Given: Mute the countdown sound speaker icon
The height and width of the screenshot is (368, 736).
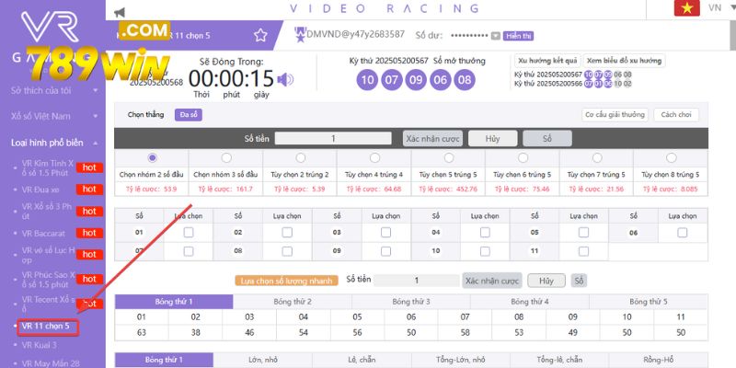Looking at the screenshot, I should (285, 79).
